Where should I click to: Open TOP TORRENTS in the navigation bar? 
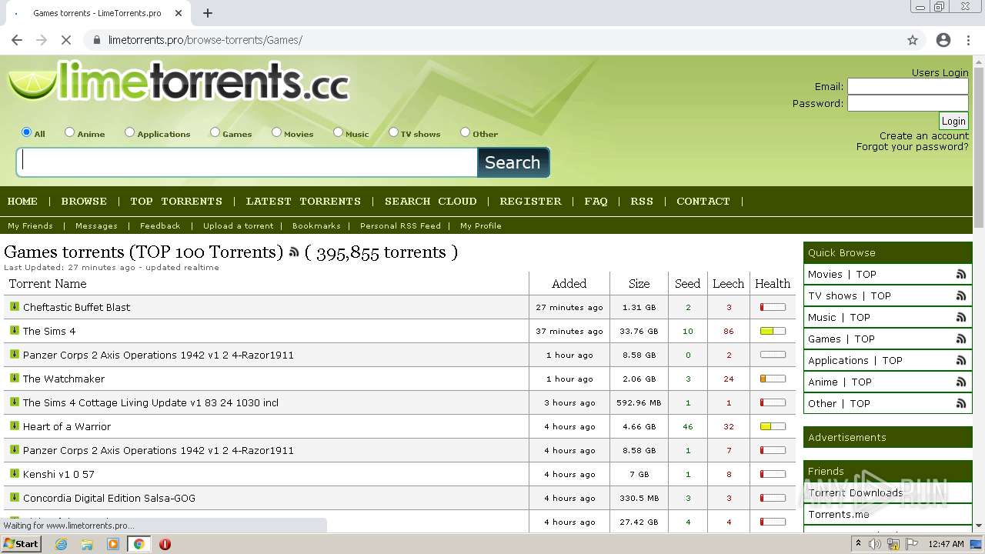pyautogui.click(x=176, y=201)
